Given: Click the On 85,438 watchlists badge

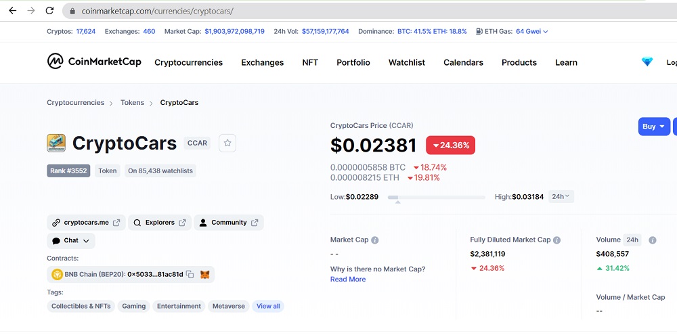Looking at the screenshot, I should pyautogui.click(x=160, y=171).
